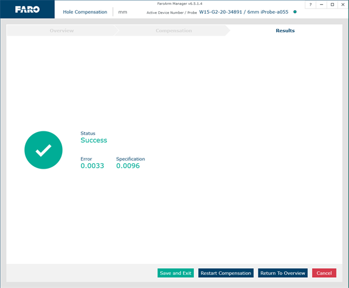Open help via question mark icon

pyautogui.click(x=310, y=4)
